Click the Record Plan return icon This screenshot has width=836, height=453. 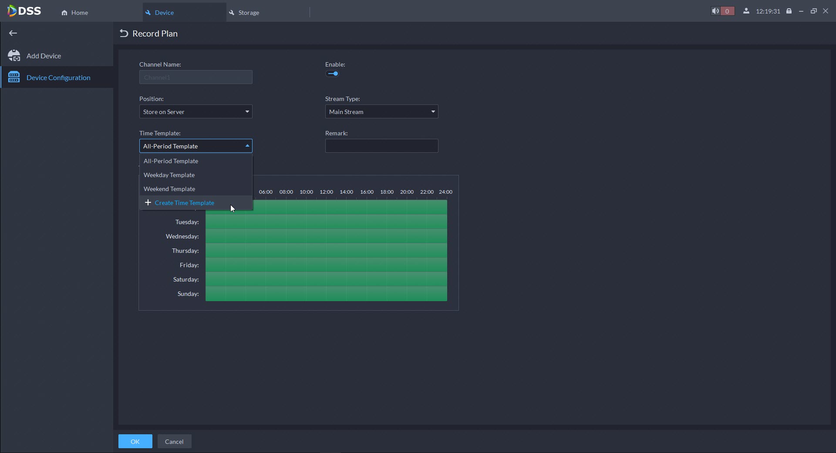(x=124, y=34)
